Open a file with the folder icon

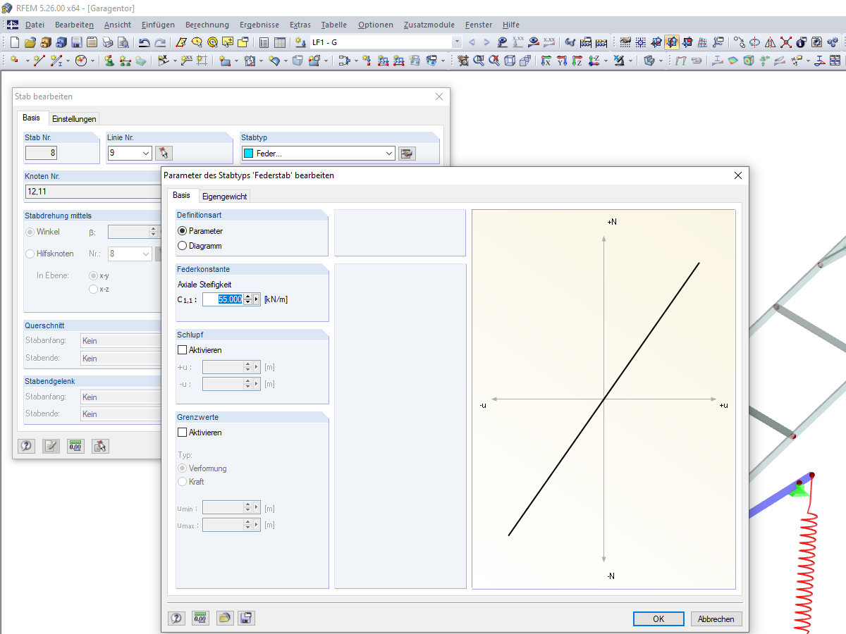(x=30, y=42)
